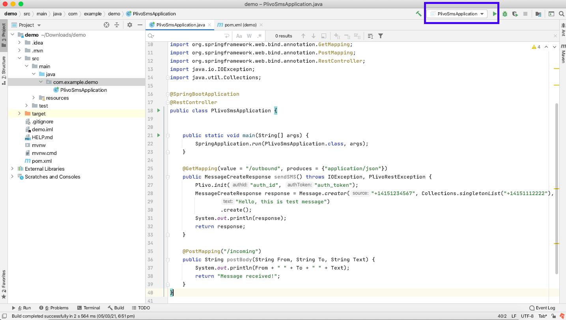The width and height of the screenshot is (566, 320).
Task: Expand the target folder in project tree
Action: (x=19, y=113)
